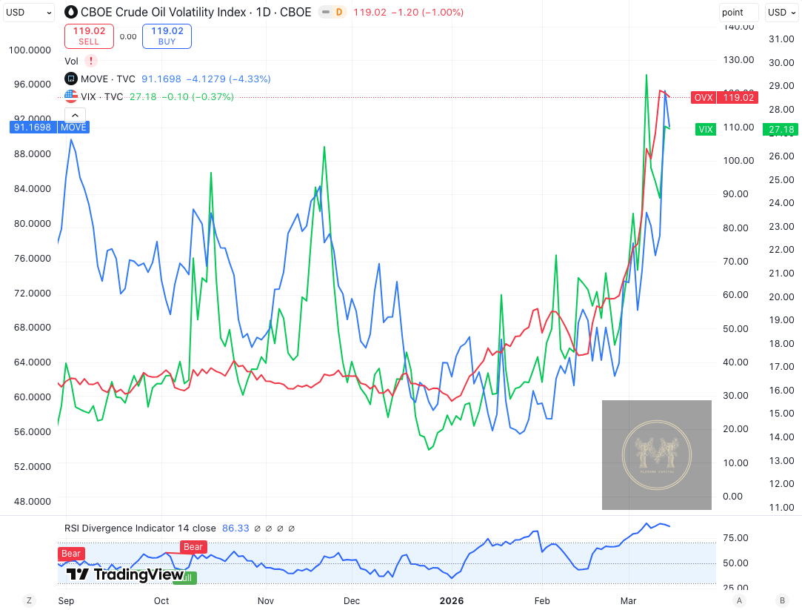Open the TradingView logo link
802x610 pixels.
tap(125, 574)
